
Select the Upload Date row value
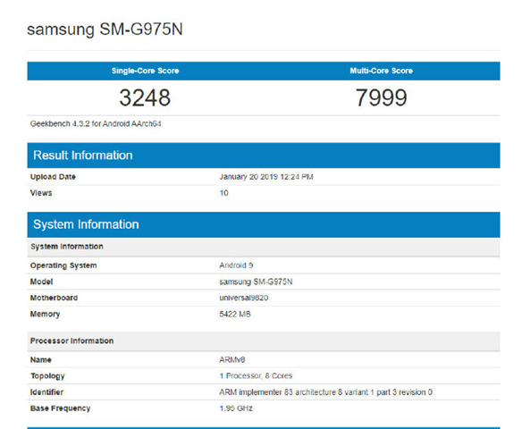tap(266, 177)
